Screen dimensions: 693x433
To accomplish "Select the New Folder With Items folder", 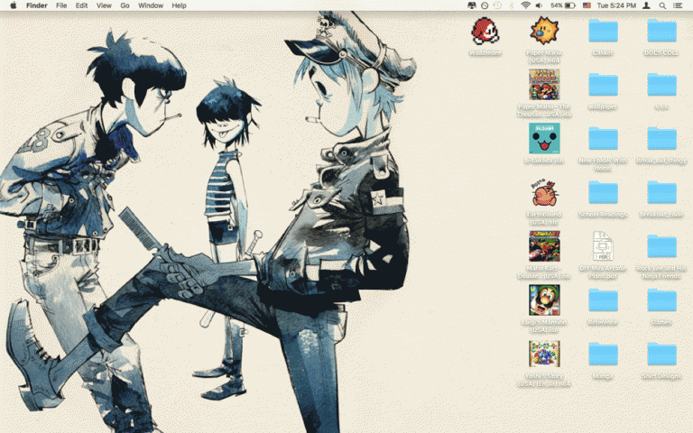I will click(x=603, y=139).
